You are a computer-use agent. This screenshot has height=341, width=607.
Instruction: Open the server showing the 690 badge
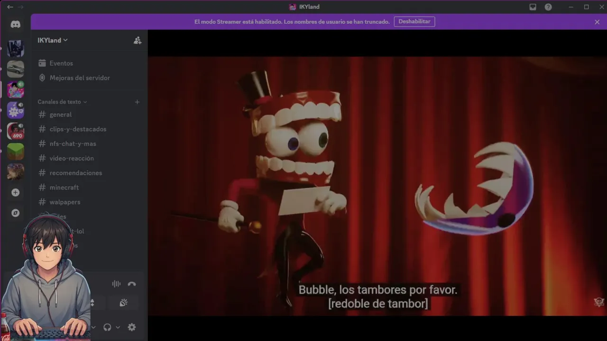pos(16,131)
